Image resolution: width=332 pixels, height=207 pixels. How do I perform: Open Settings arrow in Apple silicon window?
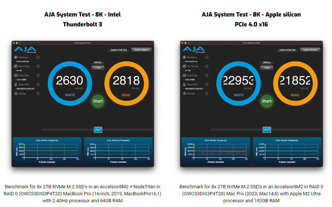[x=207, y=94]
